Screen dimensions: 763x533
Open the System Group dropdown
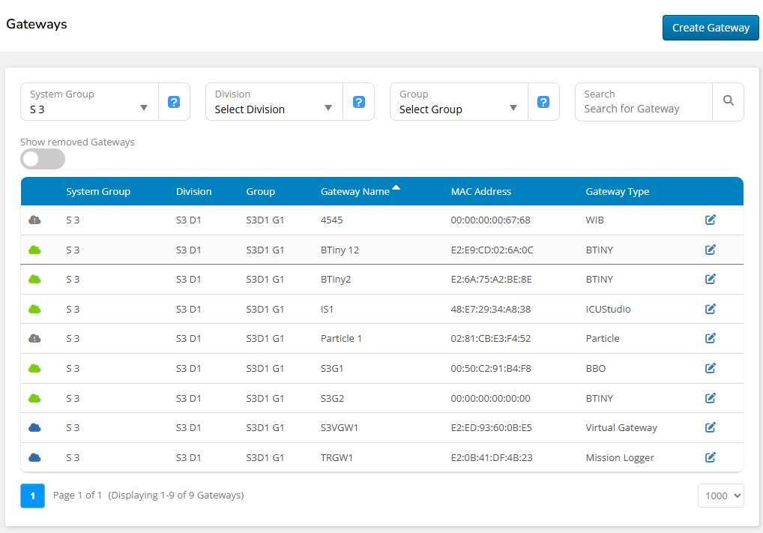coord(89,102)
